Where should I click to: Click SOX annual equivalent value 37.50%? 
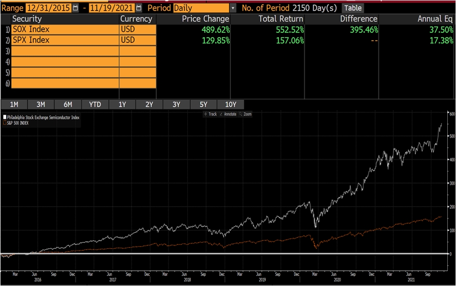pos(441,29)
